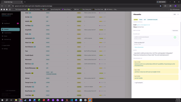
Task: Open Task View from the taskbar
Action: [x=11, y=100]
